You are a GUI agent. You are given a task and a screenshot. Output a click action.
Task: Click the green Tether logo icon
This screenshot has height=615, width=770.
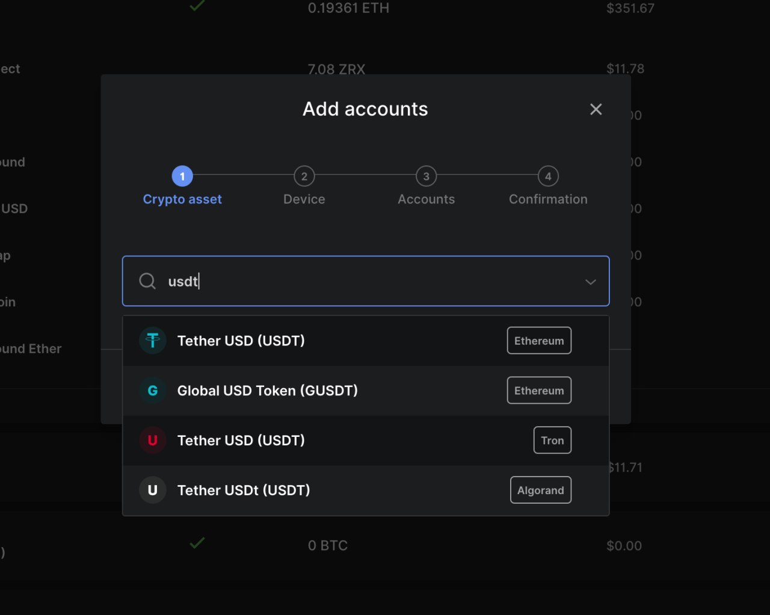click(153, 341)
